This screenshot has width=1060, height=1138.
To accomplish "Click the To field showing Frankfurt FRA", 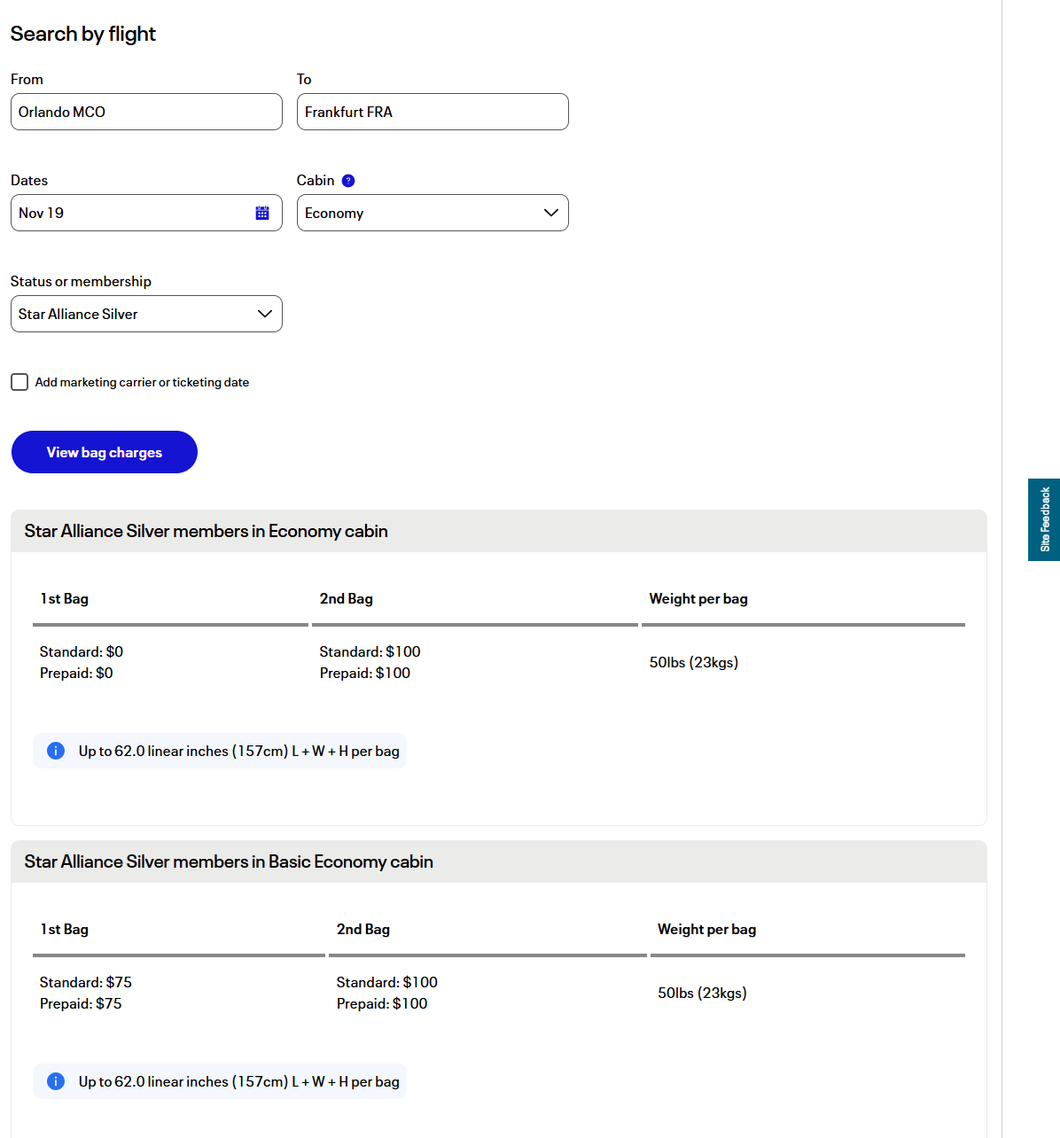I will (433, 112).
